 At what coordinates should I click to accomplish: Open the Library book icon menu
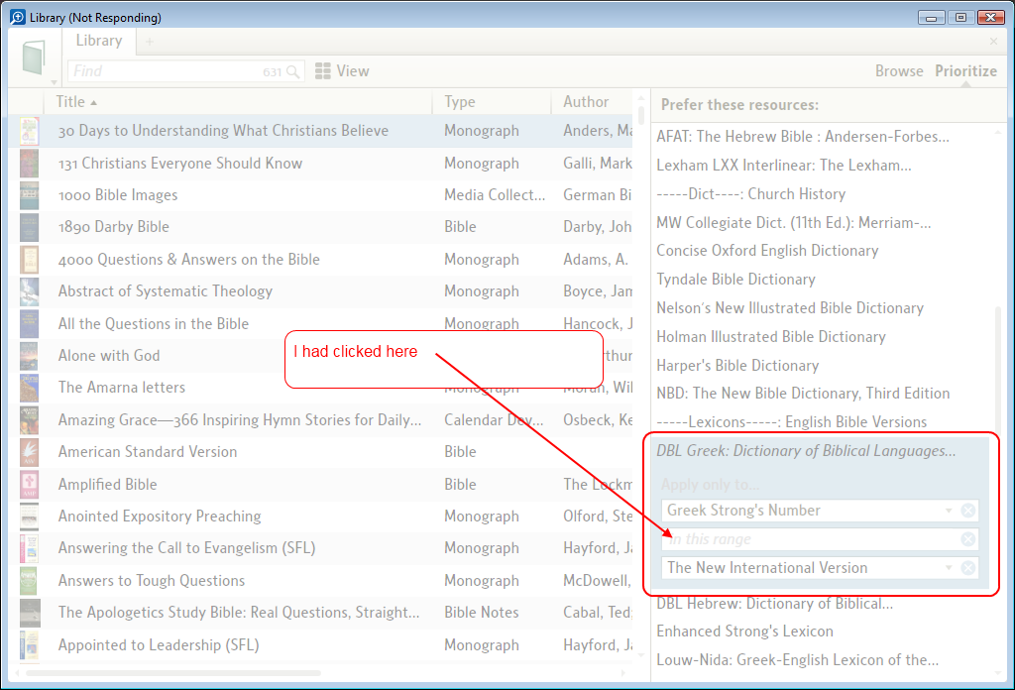(x=34, y=57)
